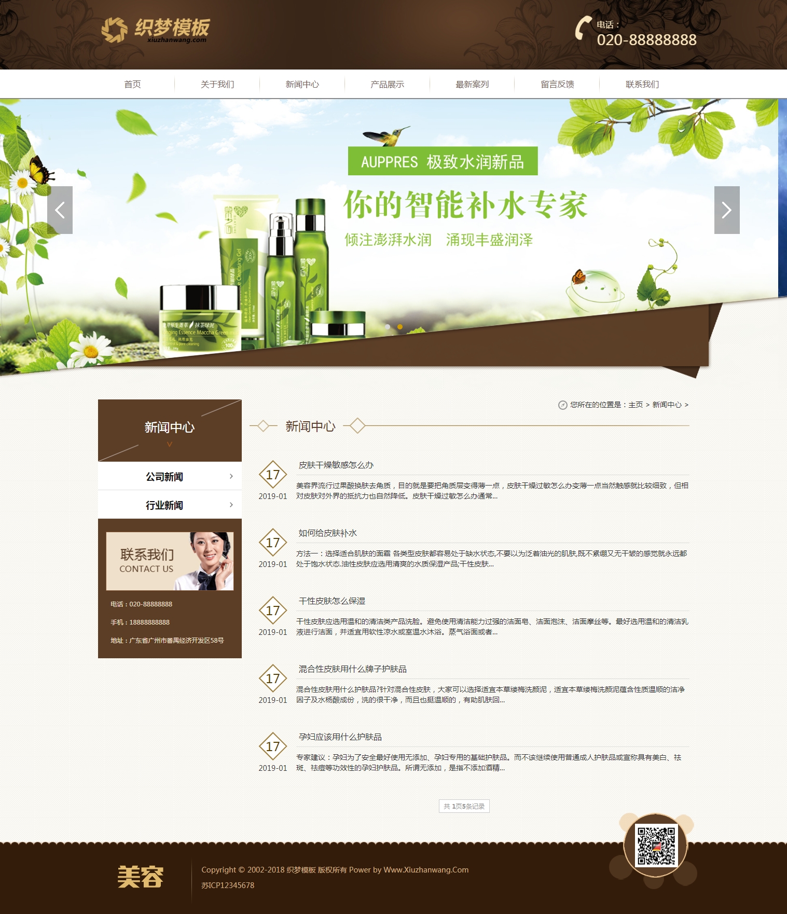This screenshot has width=787, height=914.
Task: Open article 混合性皮肤用什么牌子护肤品
Action: [352, 669]
